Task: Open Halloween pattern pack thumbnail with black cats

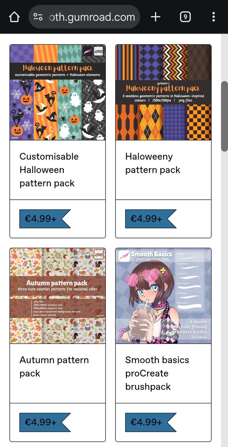Action: click(x=58, y=92)
